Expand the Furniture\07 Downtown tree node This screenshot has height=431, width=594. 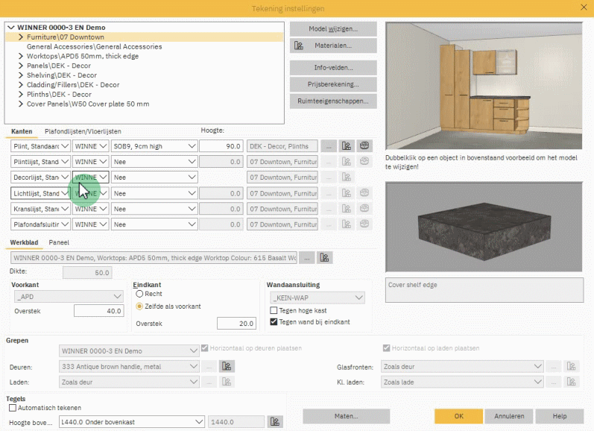tap(21, 37)
